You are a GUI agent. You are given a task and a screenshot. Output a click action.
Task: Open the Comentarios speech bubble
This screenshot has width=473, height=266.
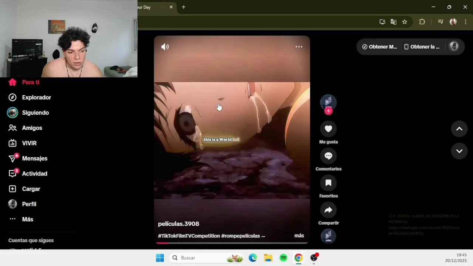pyautogui.click(x=329, y=156)
